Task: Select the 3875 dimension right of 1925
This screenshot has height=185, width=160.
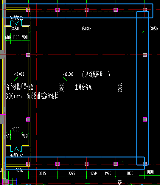Action: click(x=130, y=173)
